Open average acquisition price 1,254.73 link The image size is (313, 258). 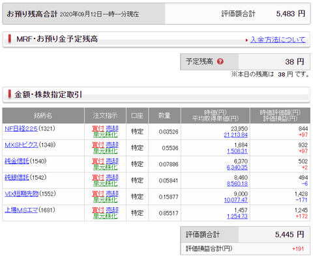click(x=237, y=216)
